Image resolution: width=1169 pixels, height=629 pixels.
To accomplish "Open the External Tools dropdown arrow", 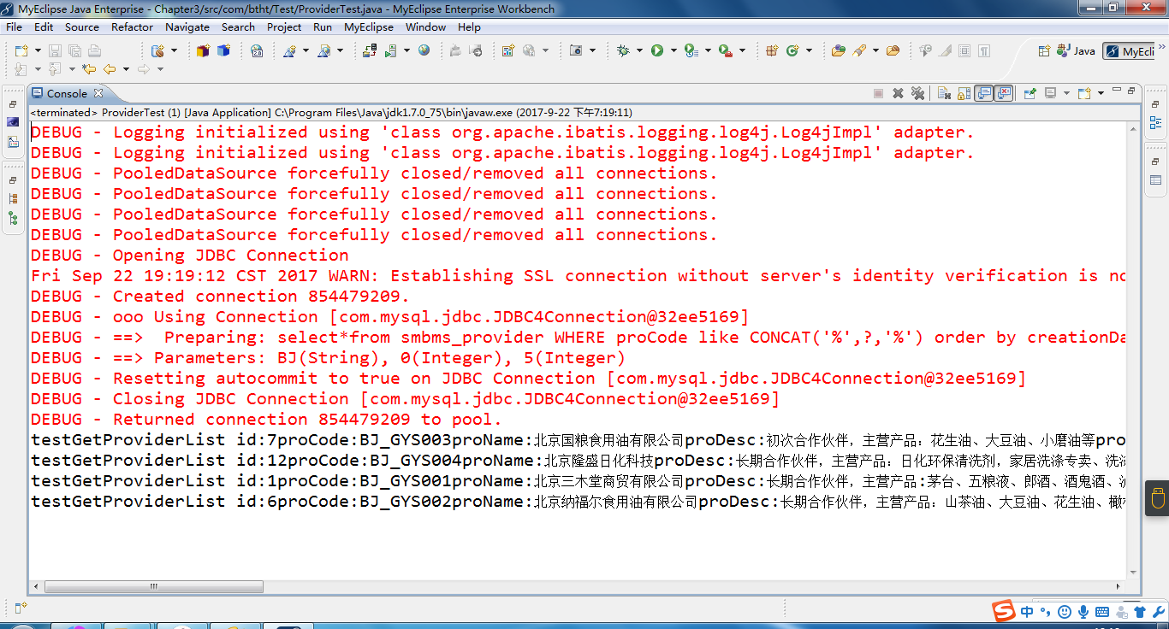I will pyautogui.click(x=742, y=50).
